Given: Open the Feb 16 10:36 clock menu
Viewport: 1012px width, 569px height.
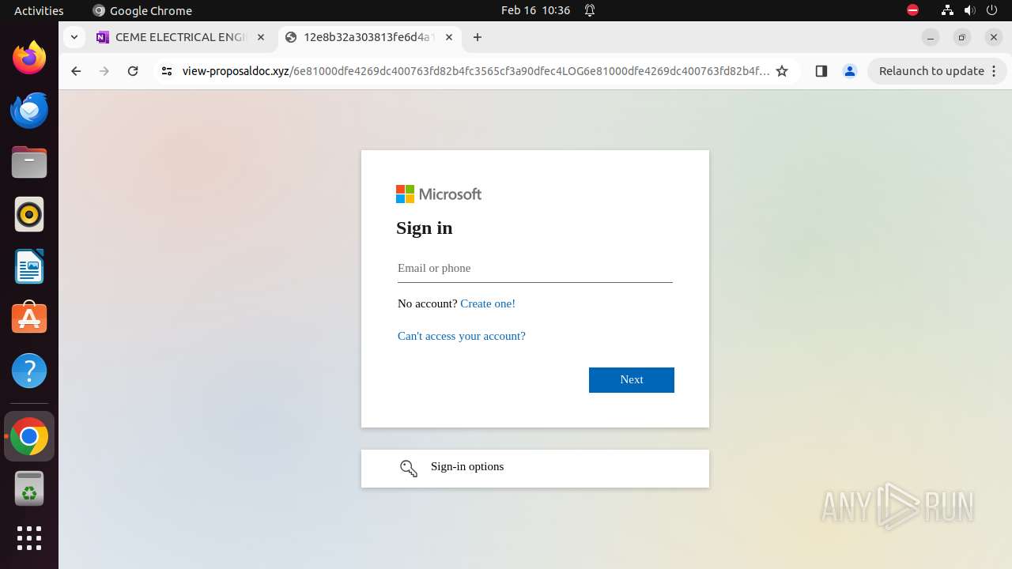Looking at the screenshot, I should (535, 10).
